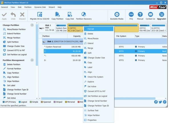The image size is (171, 125).
Task: Select the 450 MB NTFS disk map block
Action: pyautogui.click(x=145, y=28)
